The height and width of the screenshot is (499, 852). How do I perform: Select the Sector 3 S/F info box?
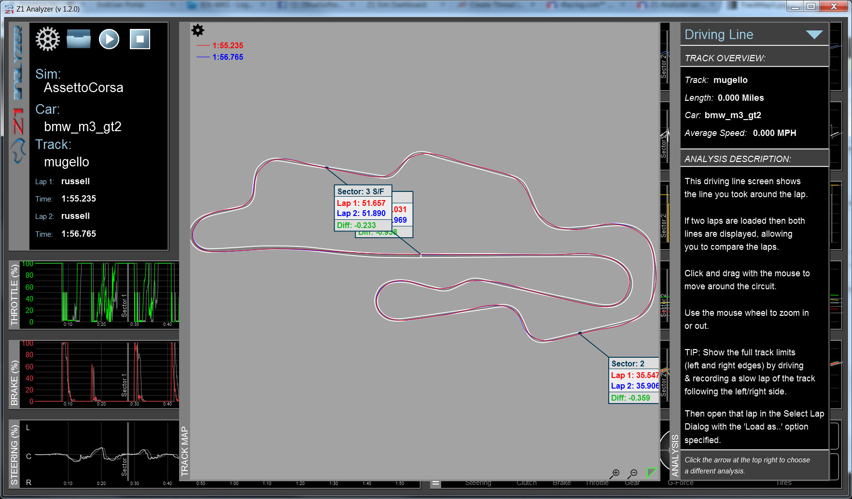363,208
